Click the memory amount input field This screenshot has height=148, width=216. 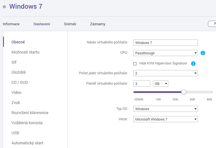pyautogui.click(x=142, y=84)
